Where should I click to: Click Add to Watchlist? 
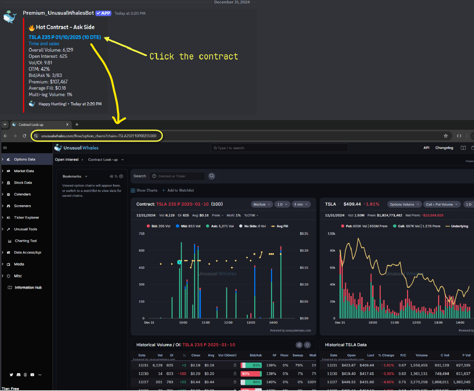178,190
